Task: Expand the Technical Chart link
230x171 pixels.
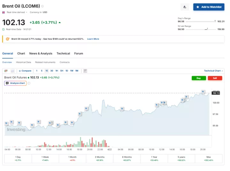Action: (x=213, y=71)
